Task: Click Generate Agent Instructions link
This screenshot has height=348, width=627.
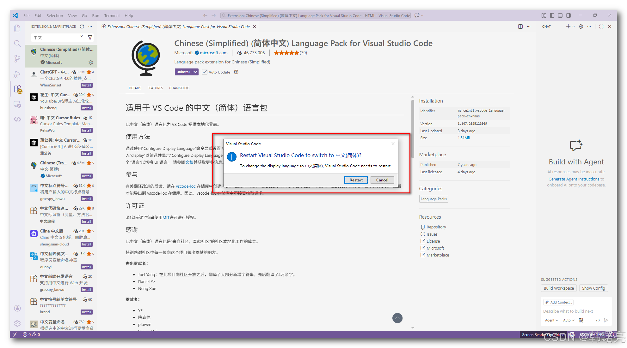Action: 574,179
